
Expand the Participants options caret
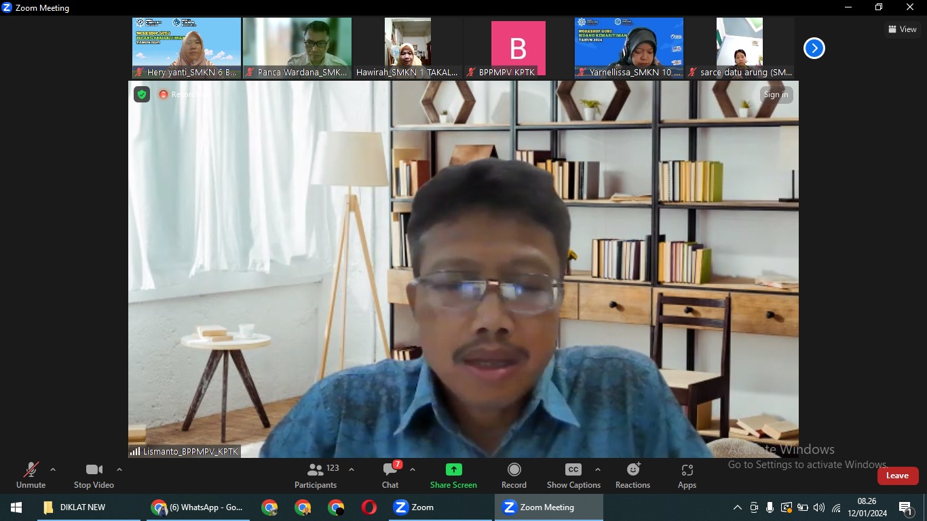pos(352,469)
